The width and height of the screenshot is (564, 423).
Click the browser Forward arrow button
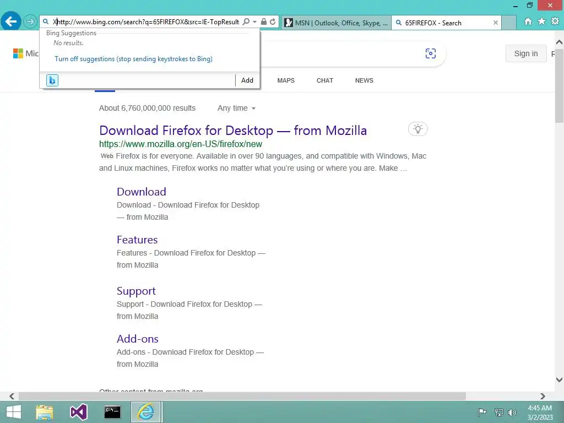[30, 21]
